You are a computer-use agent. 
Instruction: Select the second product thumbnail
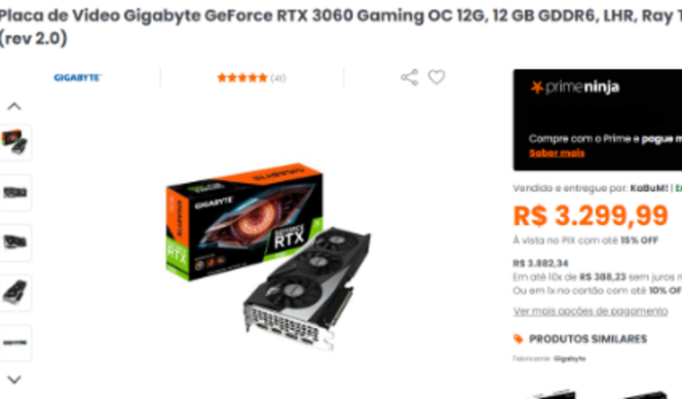tap(16, 193)
